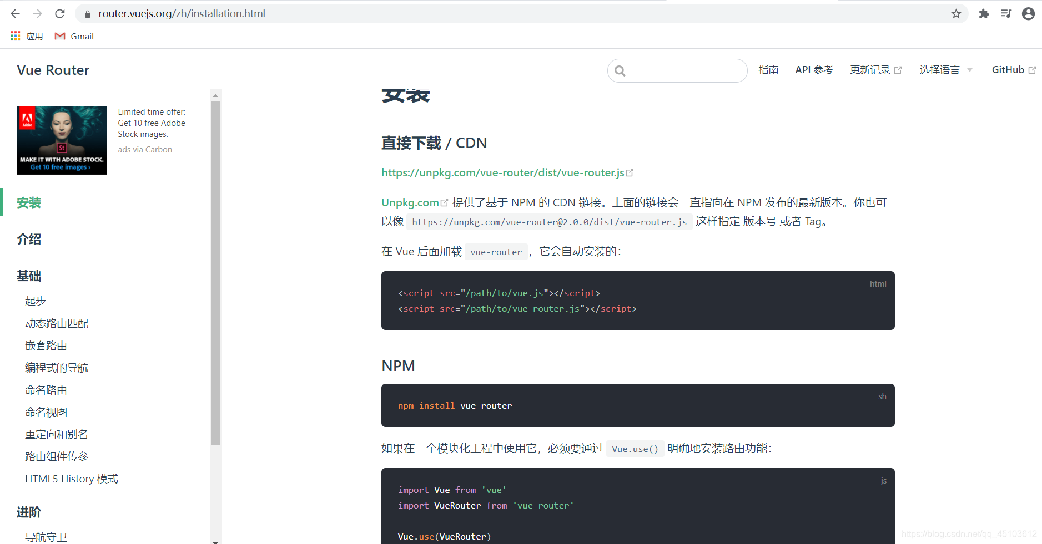This screenshot has width=1042, height=544.
Task: Open the 路由组件传参 sidebar page
Action: [x=57, y=456]
